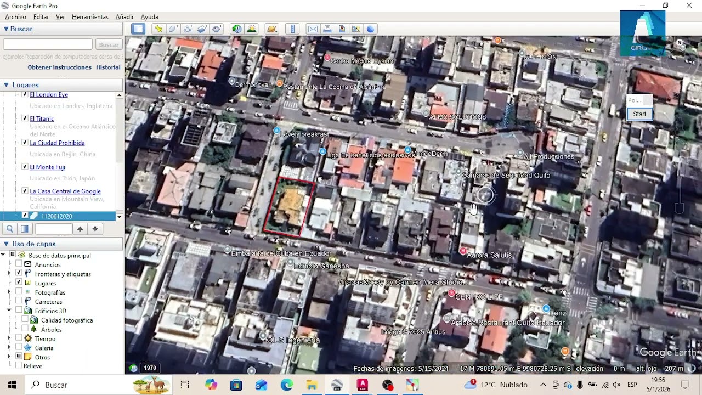The width and height of the screenshot is (702, 395).
Task: Click the blue sphere toolbar icon
Action: pyautogui.click(x=370, y=29)
